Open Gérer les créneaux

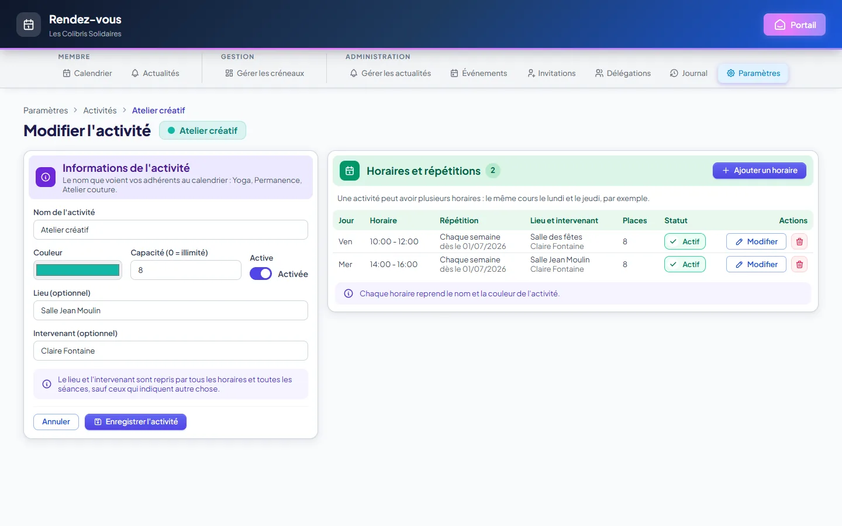(264, 73)
